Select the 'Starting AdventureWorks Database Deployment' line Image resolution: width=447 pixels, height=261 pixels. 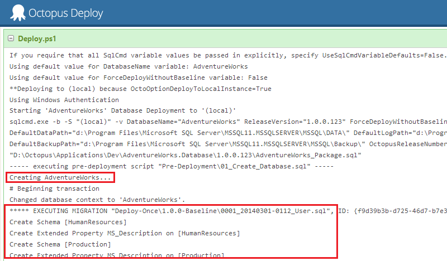tap(123, 110)
